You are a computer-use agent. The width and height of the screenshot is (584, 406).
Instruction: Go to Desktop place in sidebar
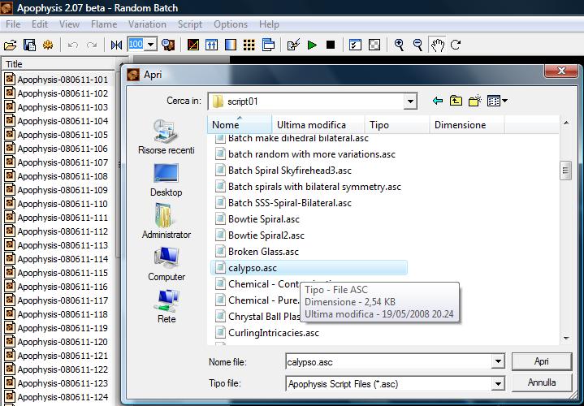tap(167, 180)
